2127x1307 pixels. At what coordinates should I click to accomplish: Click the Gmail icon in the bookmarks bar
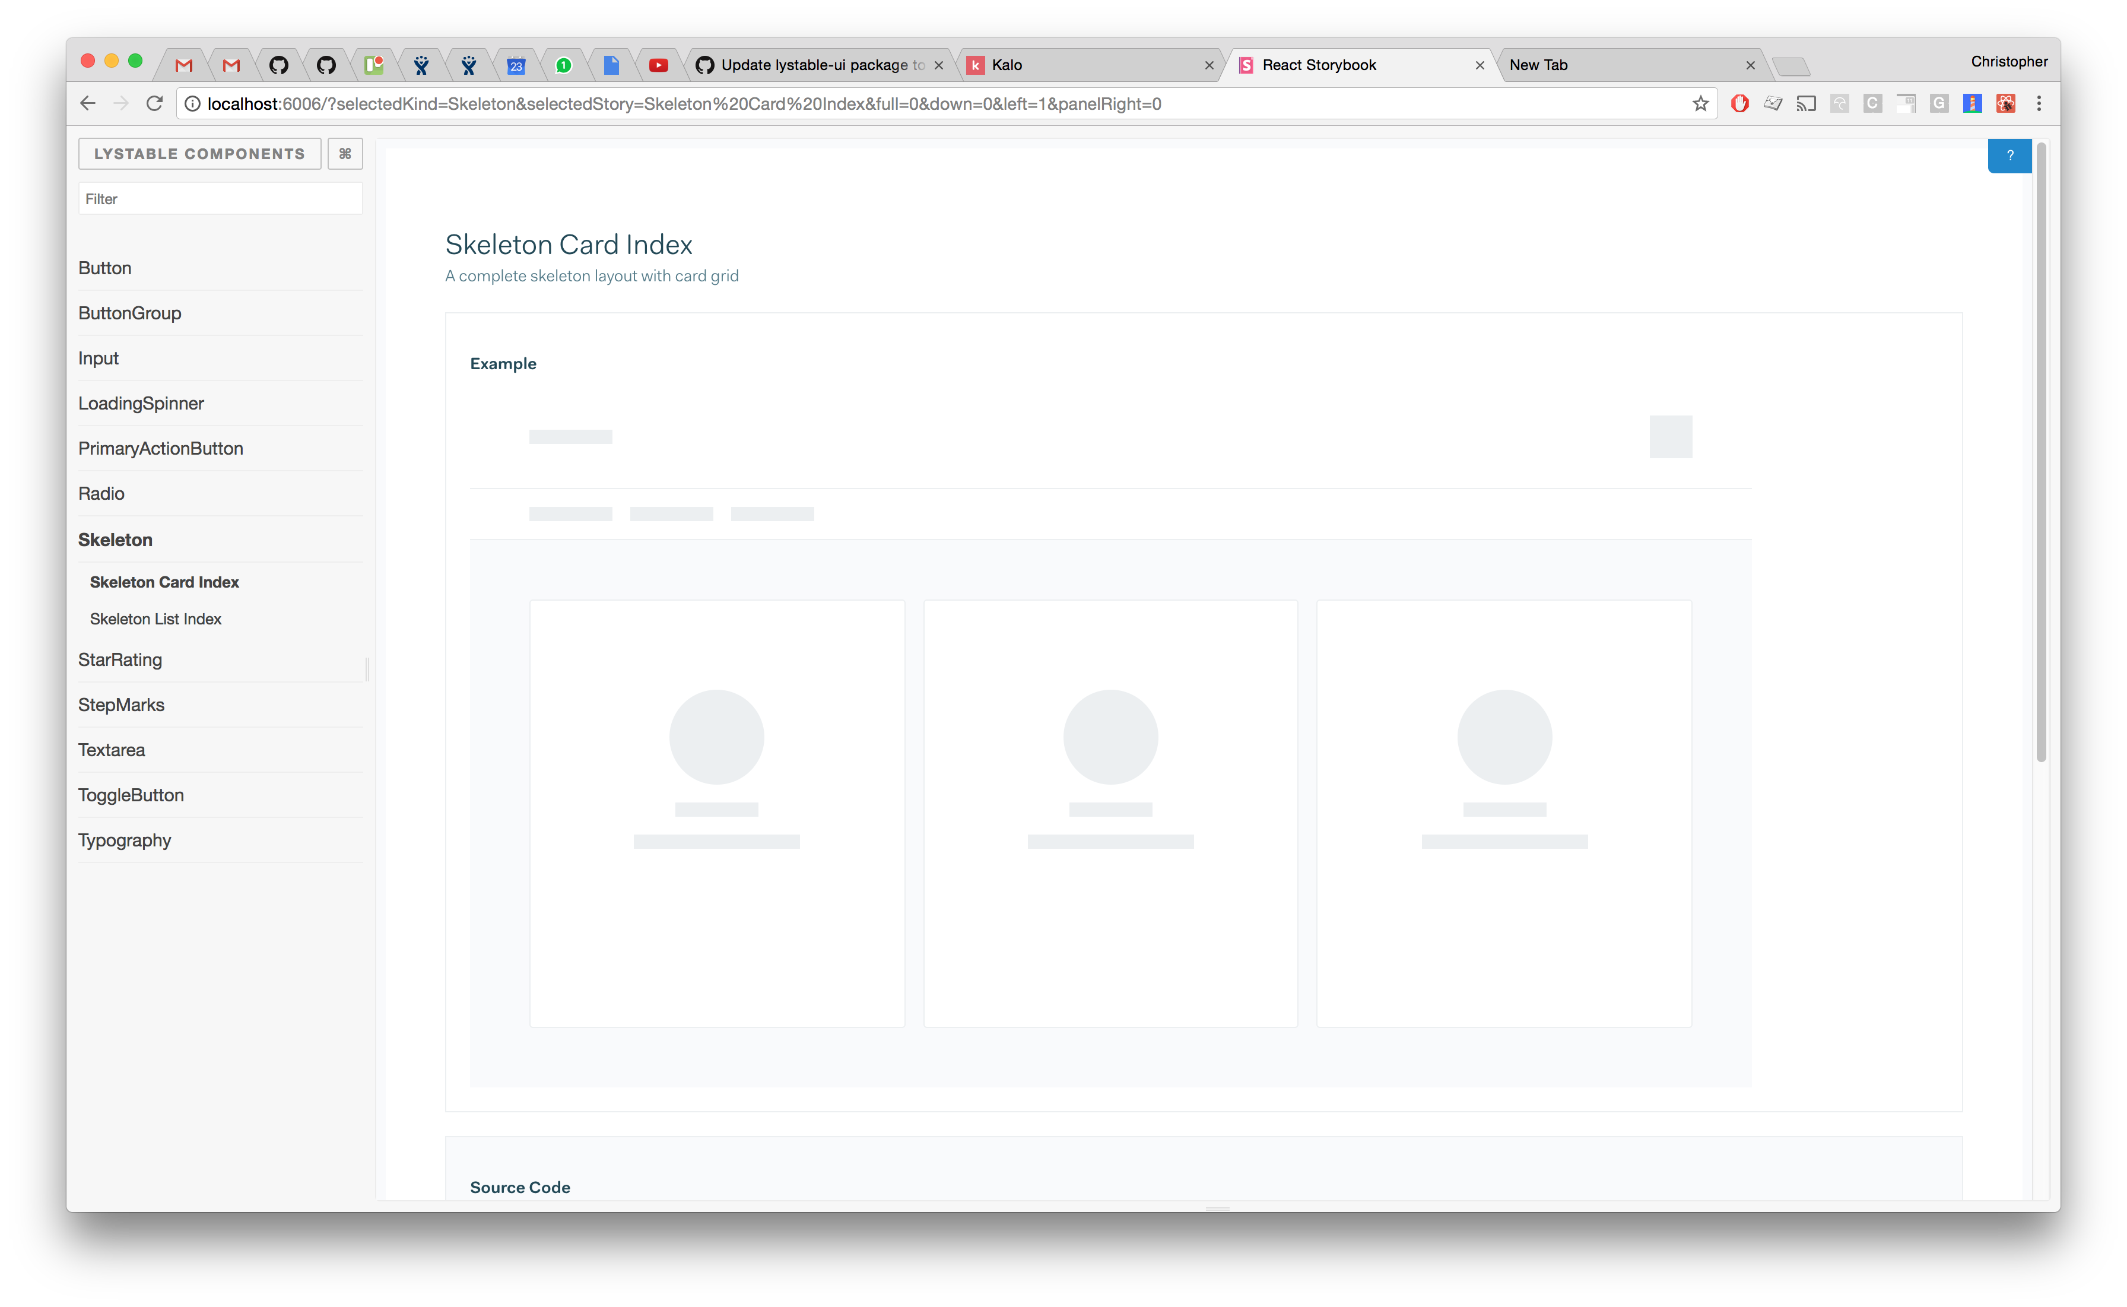[x=182, y=64]
